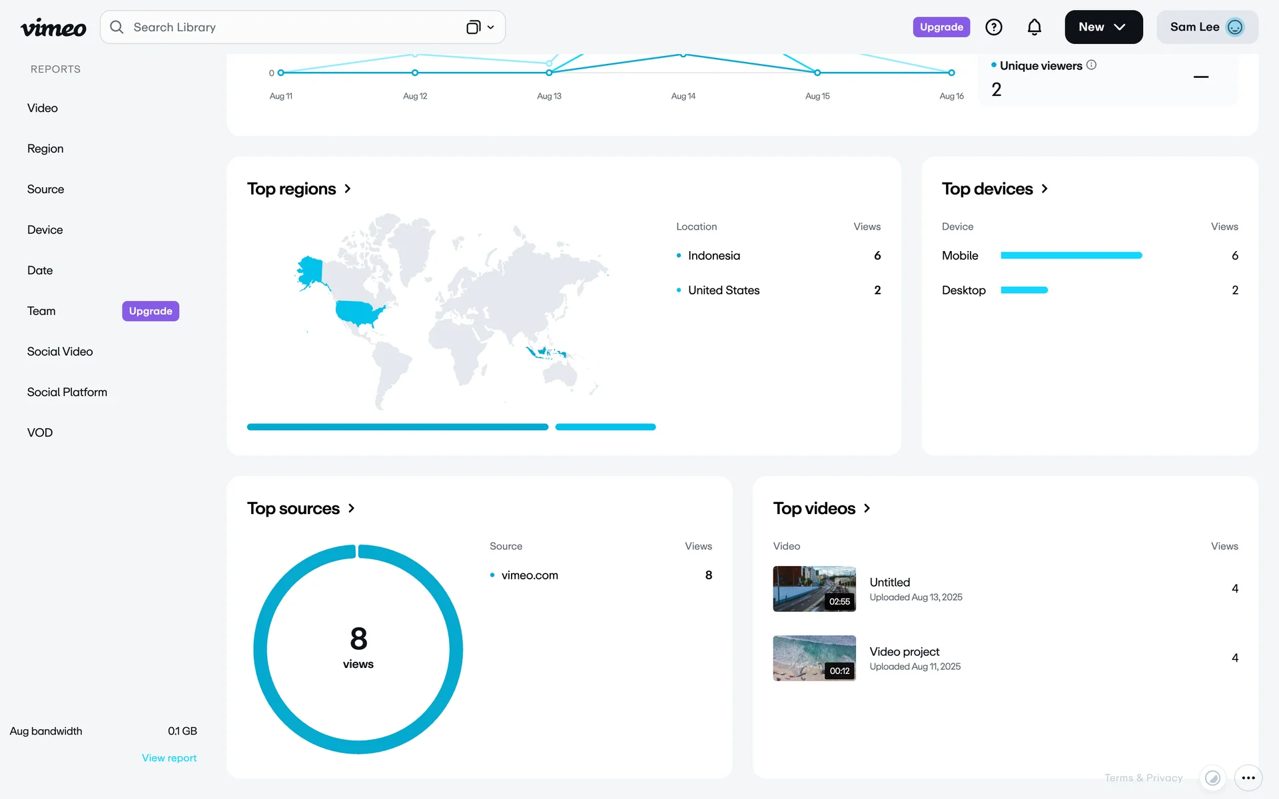Click the Vimeo logo
This screenshot has width=1279, height=799.
click(x=53, y=27)
